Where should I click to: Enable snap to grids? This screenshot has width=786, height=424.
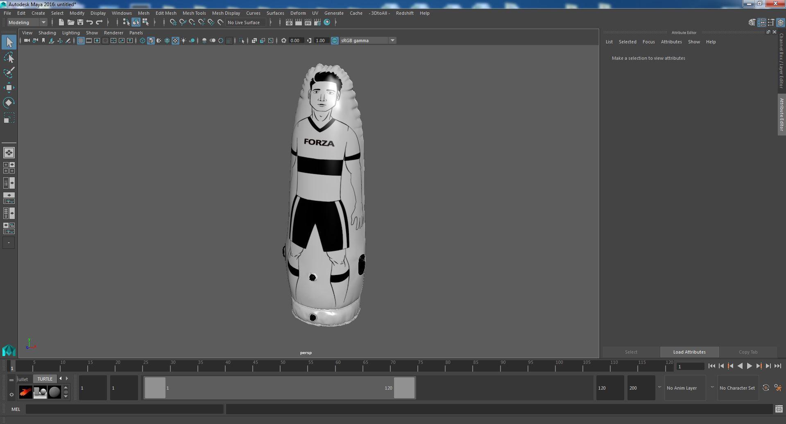(173, 22)
